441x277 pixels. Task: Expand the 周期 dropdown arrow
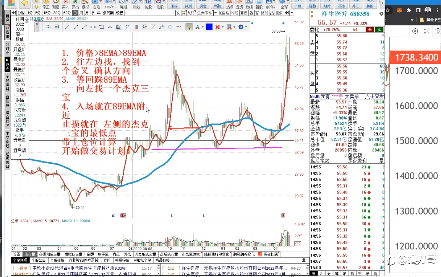pos(127,2)
